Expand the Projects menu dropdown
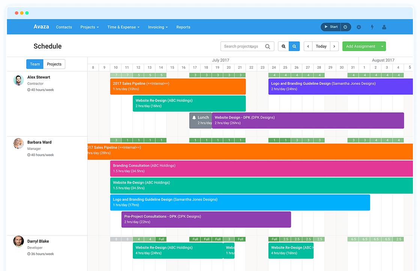420x271 pixels. click(89, 27)
